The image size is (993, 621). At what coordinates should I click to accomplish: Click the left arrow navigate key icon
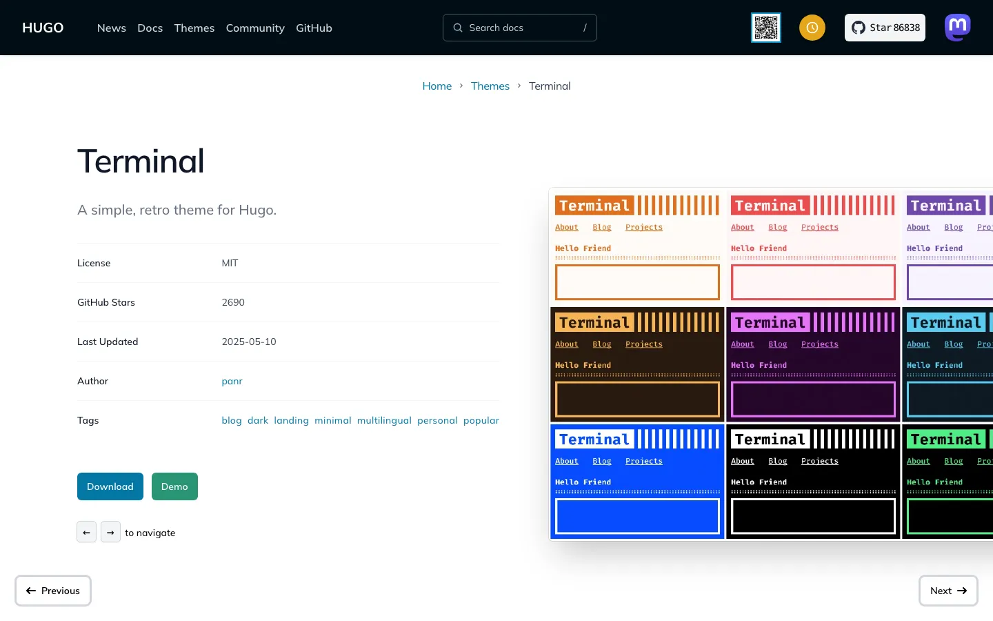coord(86,532)
